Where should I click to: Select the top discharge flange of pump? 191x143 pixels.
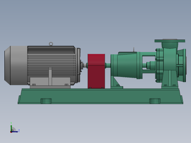[170, 41]
